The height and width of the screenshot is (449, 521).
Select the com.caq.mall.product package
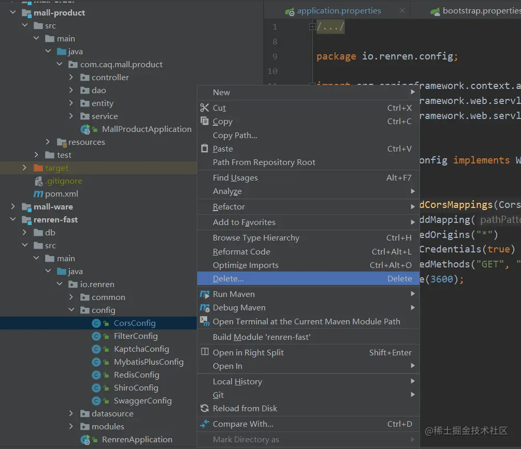[121, 64]
